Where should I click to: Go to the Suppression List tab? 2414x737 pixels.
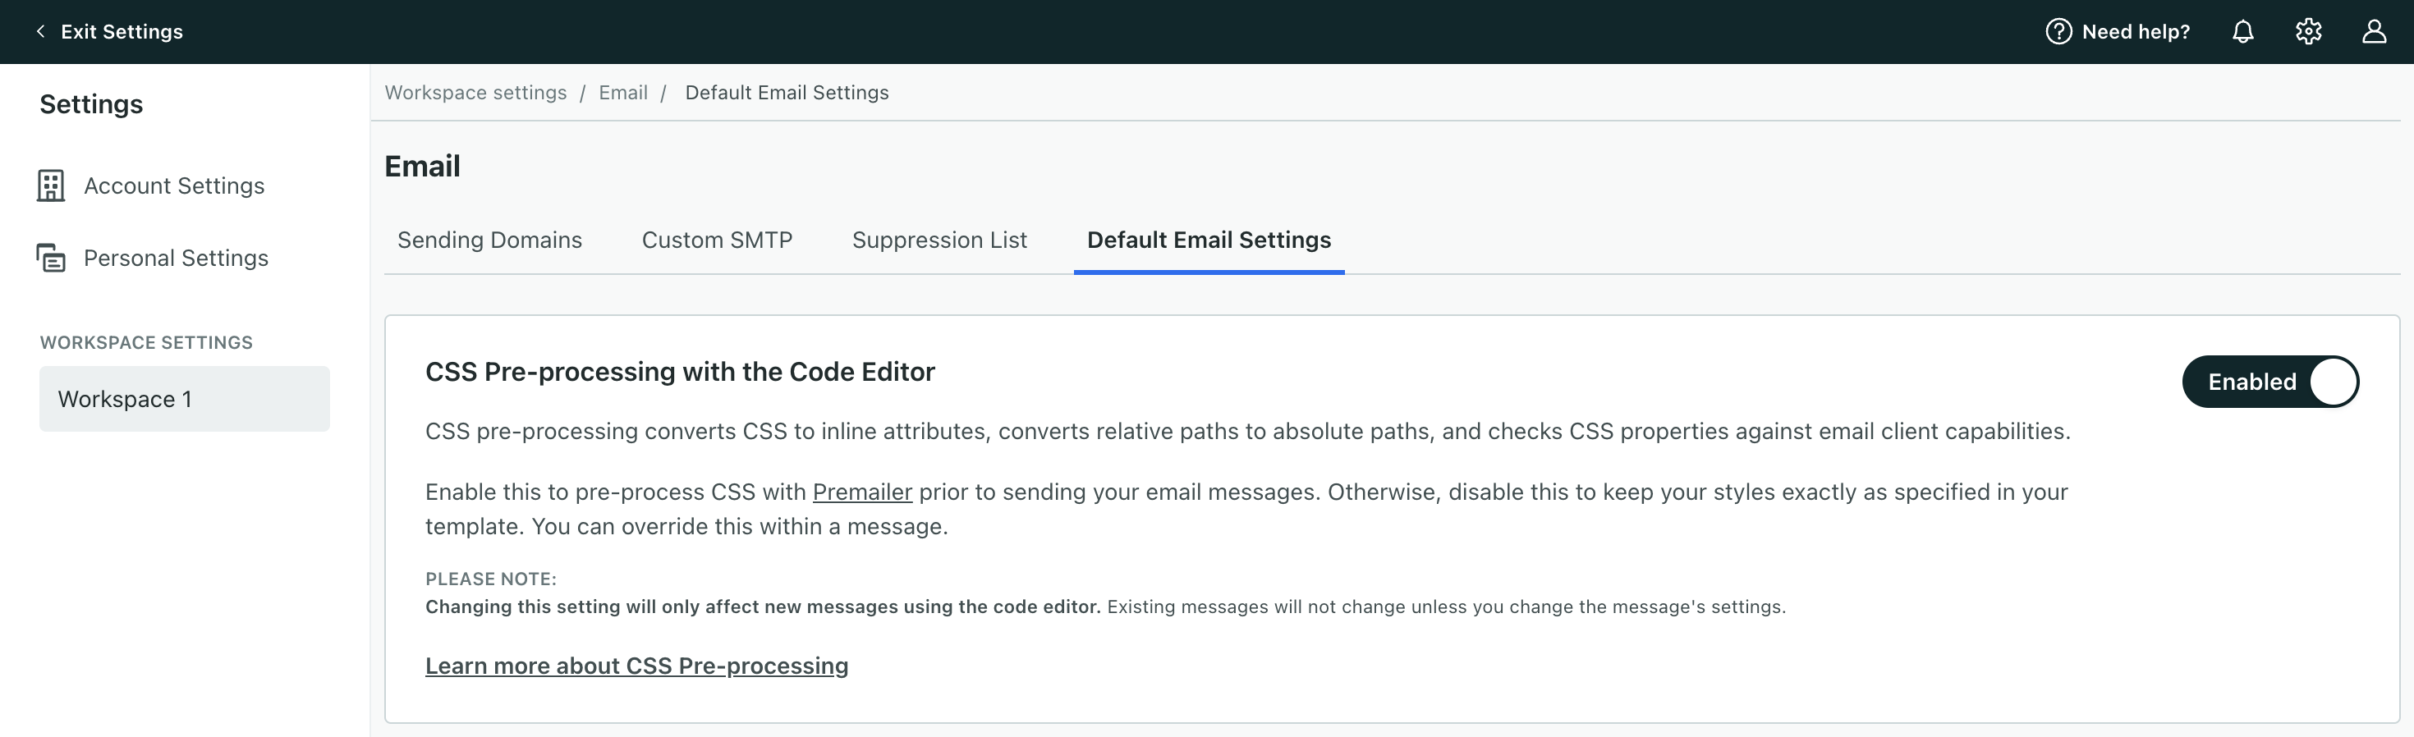[x=939, y=240]
